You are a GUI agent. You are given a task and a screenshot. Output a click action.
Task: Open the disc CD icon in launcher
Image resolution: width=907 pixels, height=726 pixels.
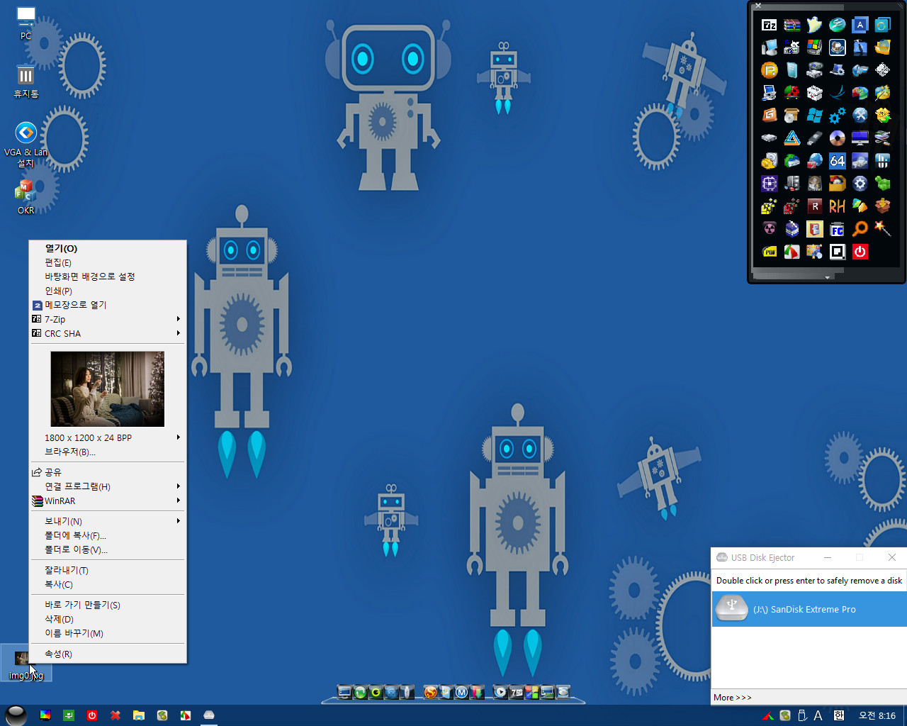838,138
